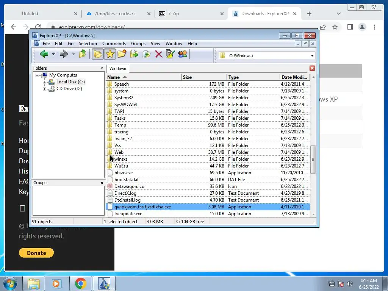Collapse the My Computer tree node
388x291 pixels.
point(37,75)
